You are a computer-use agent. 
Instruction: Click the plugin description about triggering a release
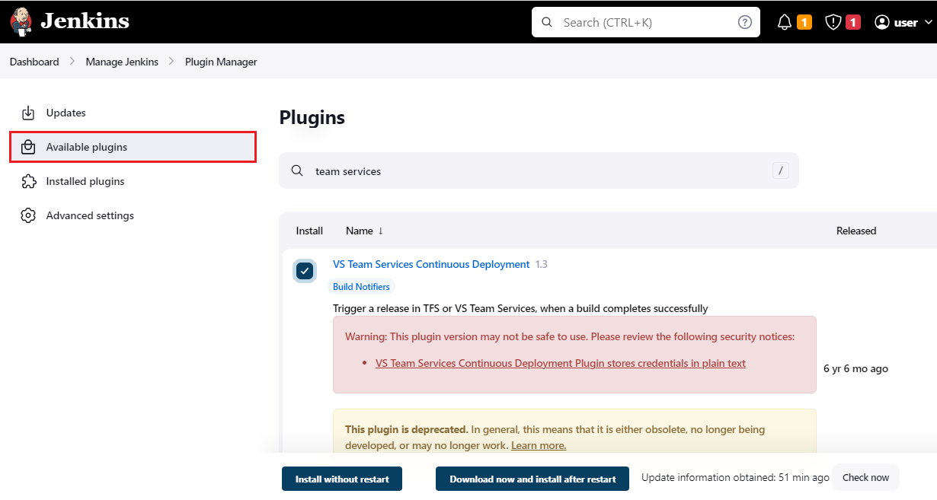click(x=520, y=308)
